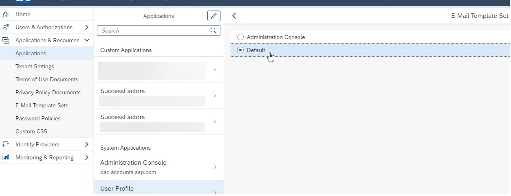
Task: Open Administration Console list item arrow
Action: (215, 167)
